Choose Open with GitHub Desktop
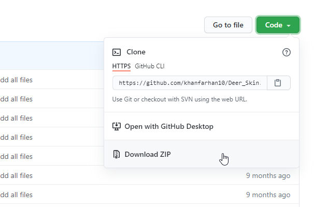The image size is (314, 207). click(202, 126)
